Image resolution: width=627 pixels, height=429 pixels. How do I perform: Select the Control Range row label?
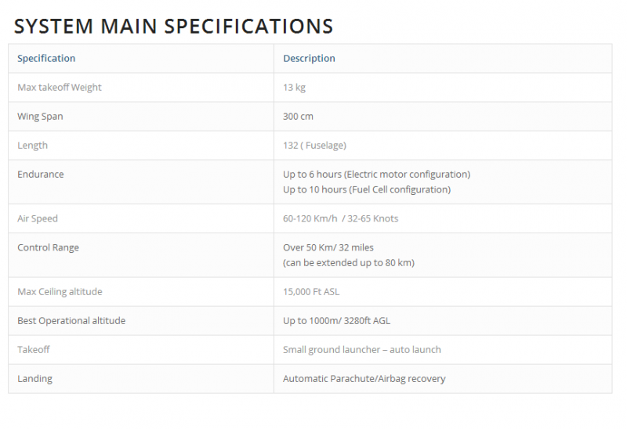(48, 247)
